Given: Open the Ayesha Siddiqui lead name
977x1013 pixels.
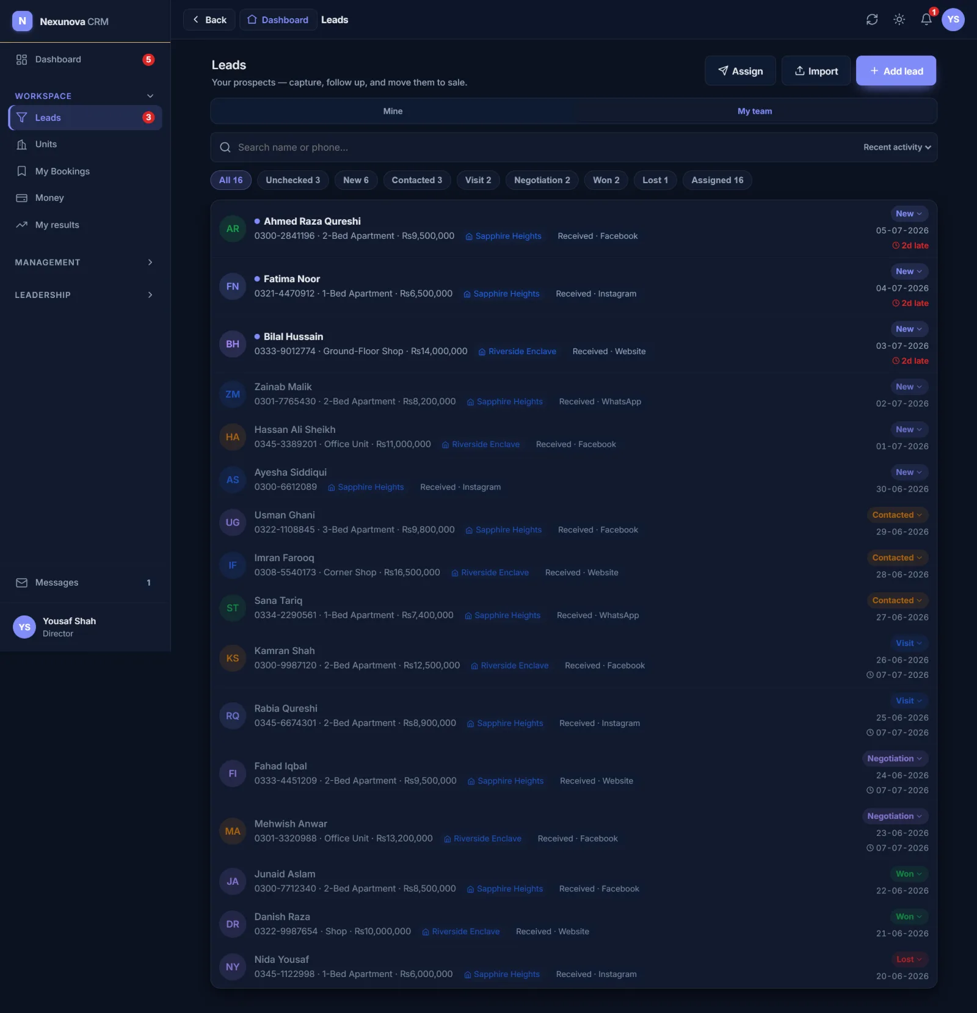Looking at the screenshot, I should 291,472.
